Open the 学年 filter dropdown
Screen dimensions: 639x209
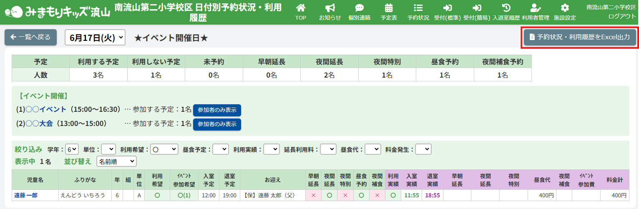pos(72,149)
